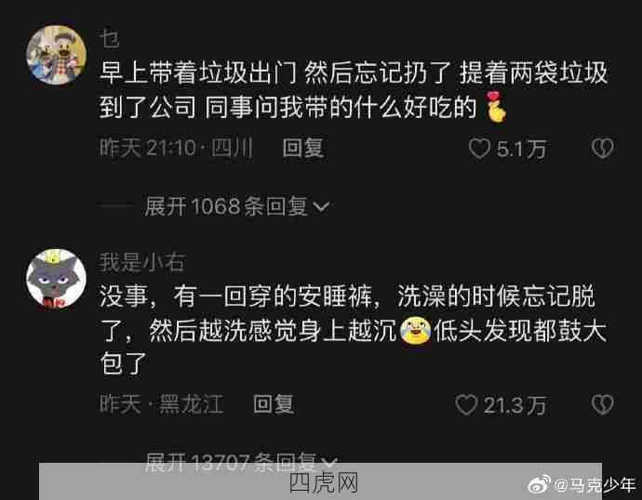This screenshot has width=642, height=500.
Task: Expand the 13707 replies thread
Action: (242, 463)
